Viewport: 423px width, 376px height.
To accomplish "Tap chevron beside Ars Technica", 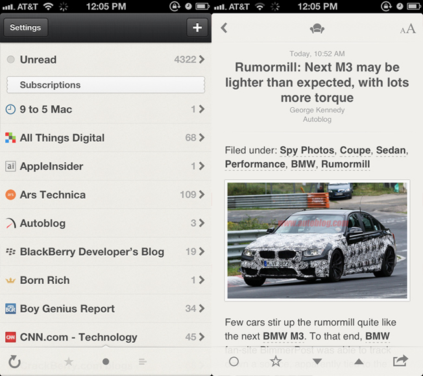I will click(202, 194).
